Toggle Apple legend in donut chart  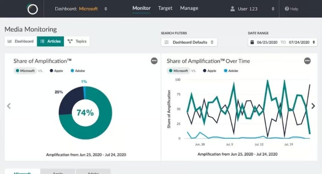pyautogui.click(x=56, y=71)
